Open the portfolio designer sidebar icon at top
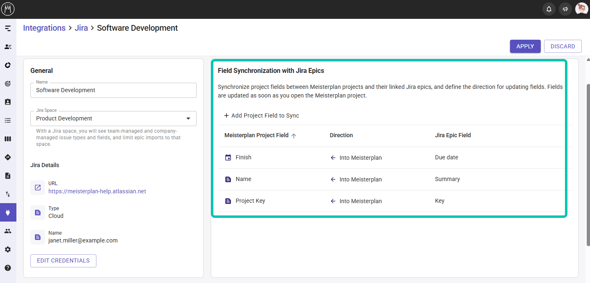The image size is (590, 283). [x=8, y=28]
